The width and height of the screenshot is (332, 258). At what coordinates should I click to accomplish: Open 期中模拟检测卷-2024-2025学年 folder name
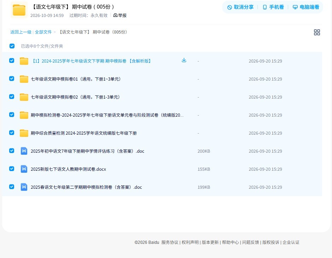[x=107, y=115]
